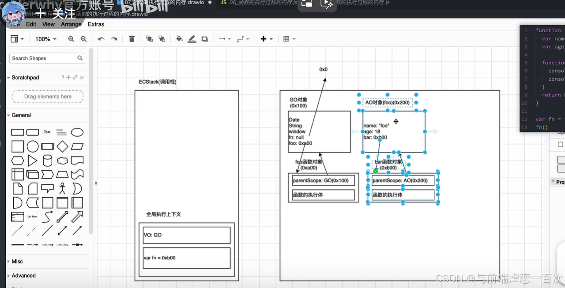
Task: Redo the diagram change
Action: (114, 39)
